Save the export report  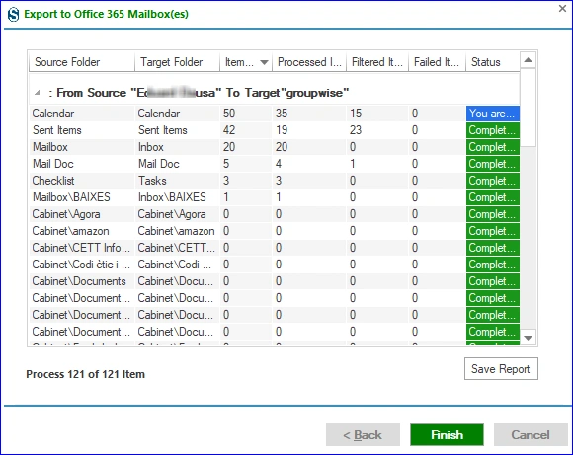[501, 369]
